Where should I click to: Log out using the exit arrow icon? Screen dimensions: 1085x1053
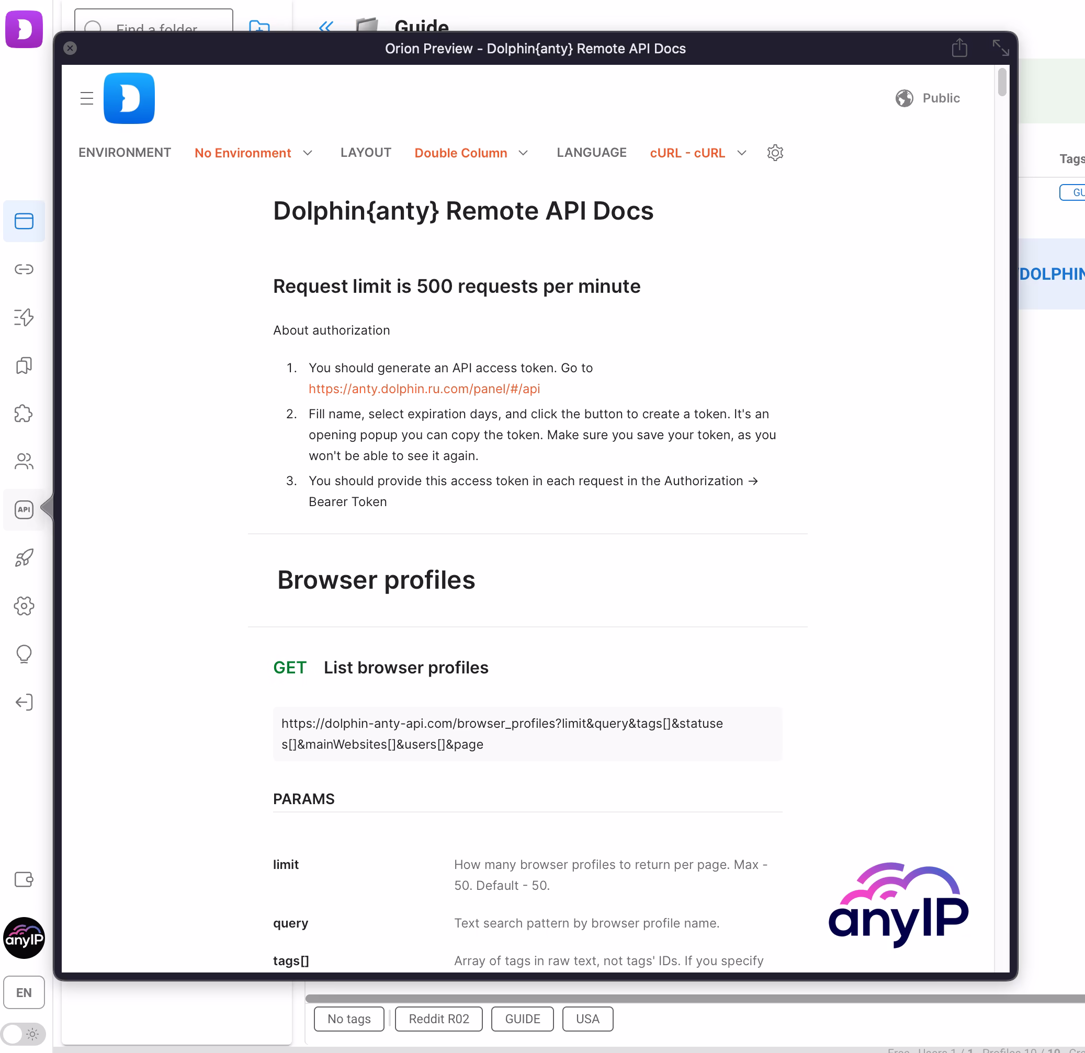coord(24,702)
